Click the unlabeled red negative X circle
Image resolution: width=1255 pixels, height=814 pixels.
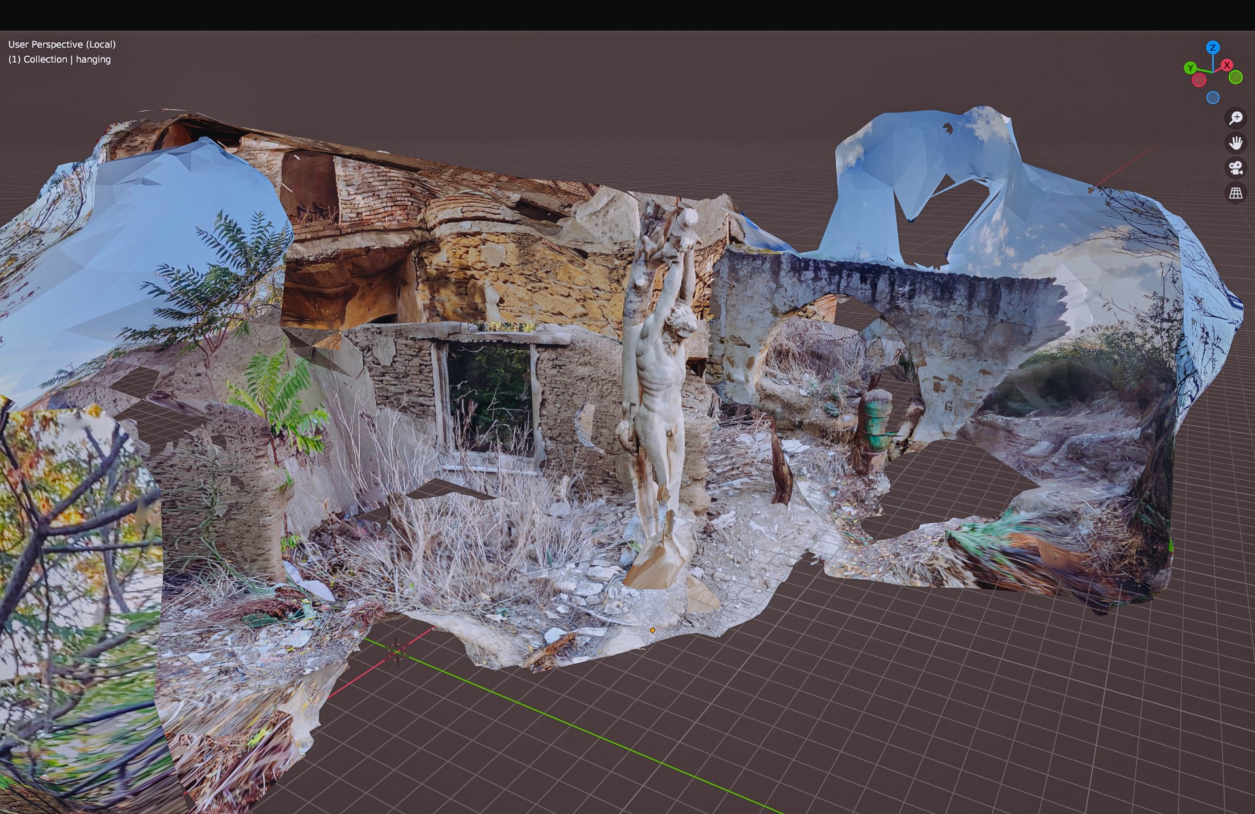[1199, 80]
